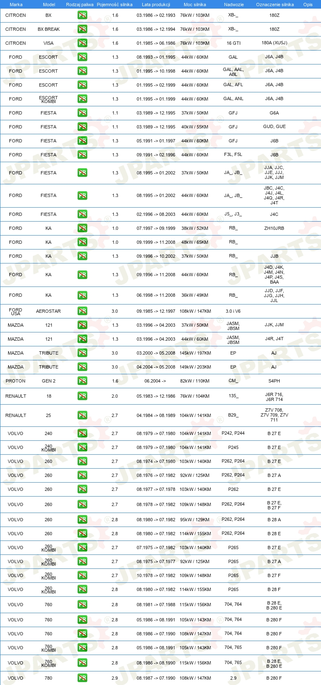This screenshot has height=685, width=321.
Task: Select model cell 'VISA'
Action: (48, 43)
